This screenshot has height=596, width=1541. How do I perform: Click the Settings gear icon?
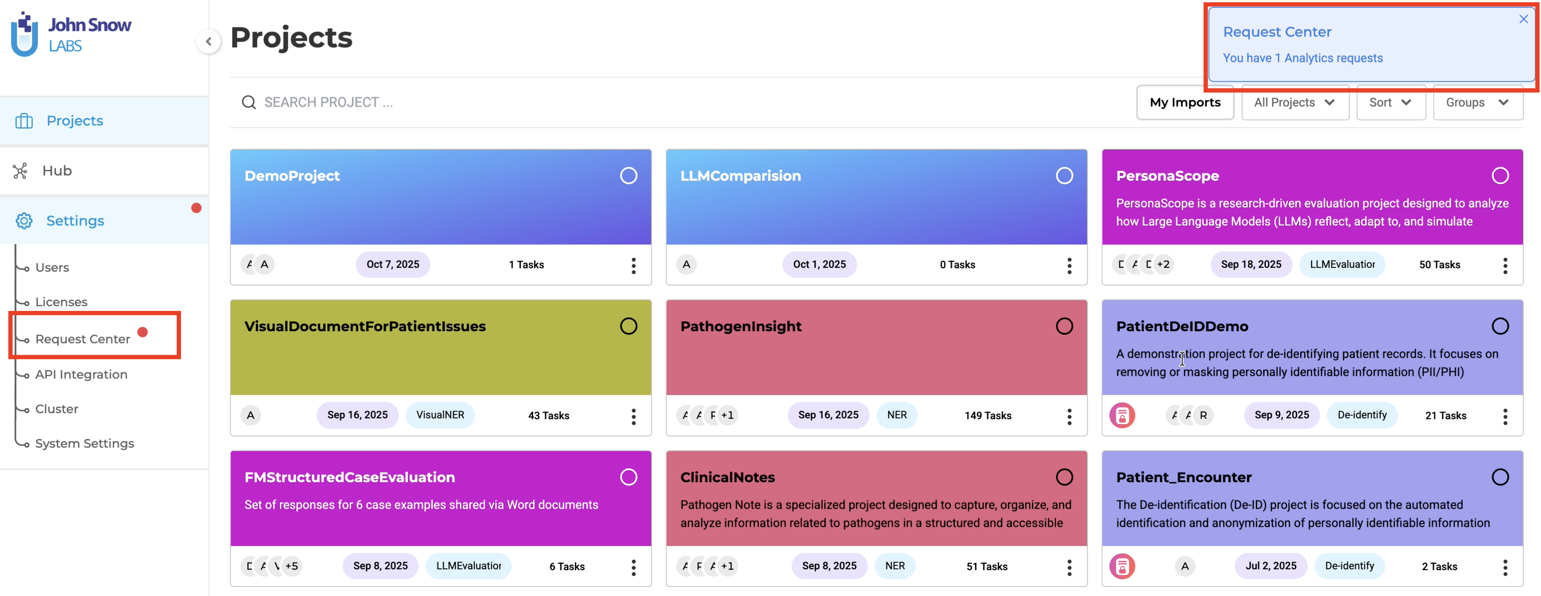[24, 221]
